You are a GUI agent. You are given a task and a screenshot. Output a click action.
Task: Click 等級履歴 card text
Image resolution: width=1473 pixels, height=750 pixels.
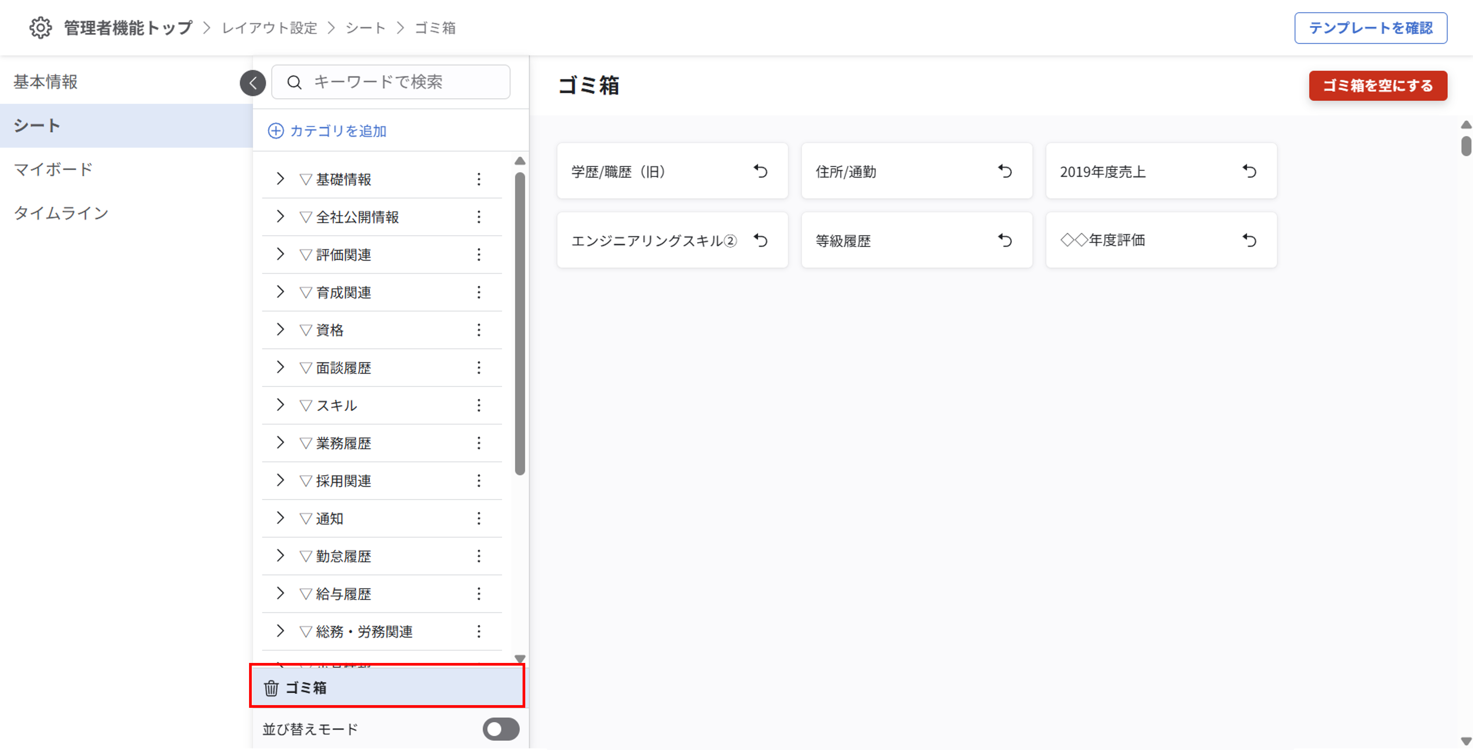point(843,241)
